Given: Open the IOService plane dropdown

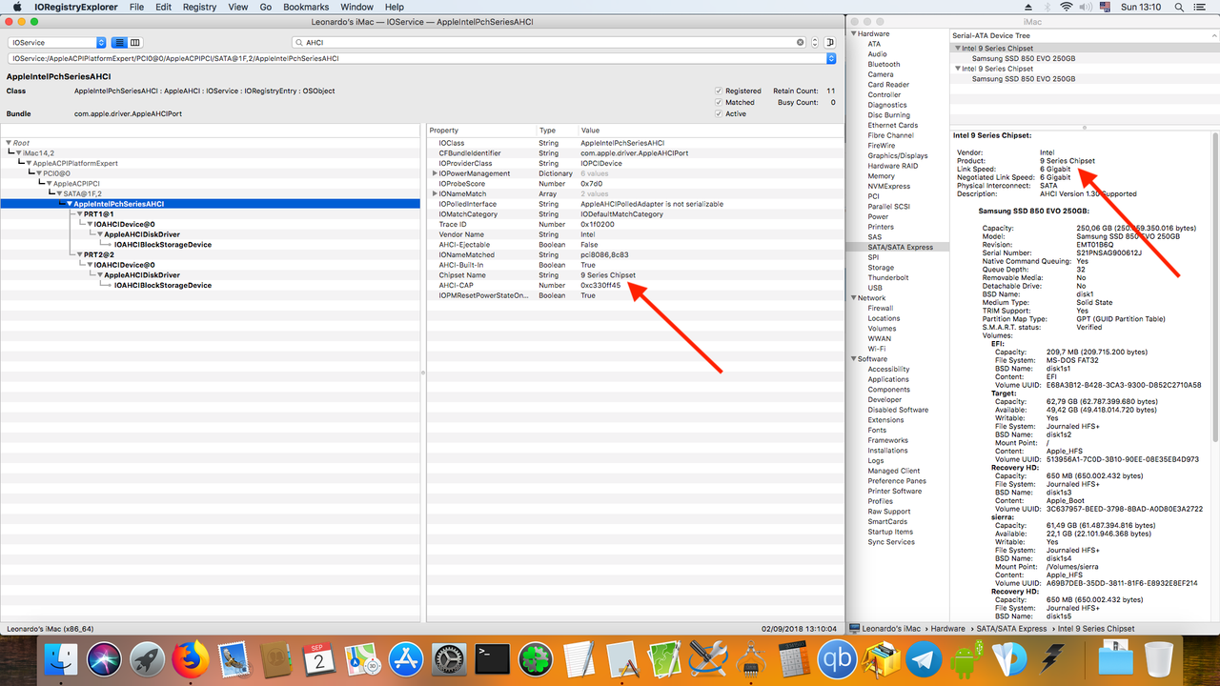Looking at the screenshot, I should 57,43.
